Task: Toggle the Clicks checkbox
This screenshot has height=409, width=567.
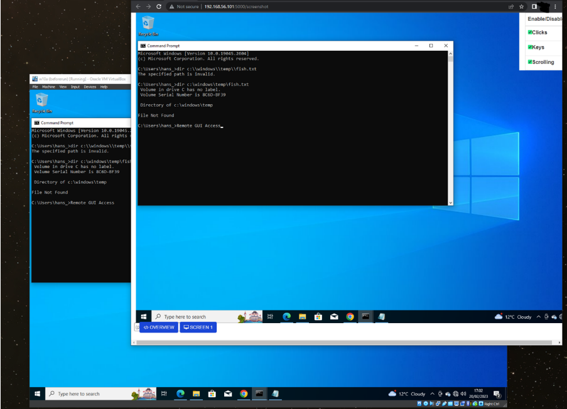Action: point(530,32)
